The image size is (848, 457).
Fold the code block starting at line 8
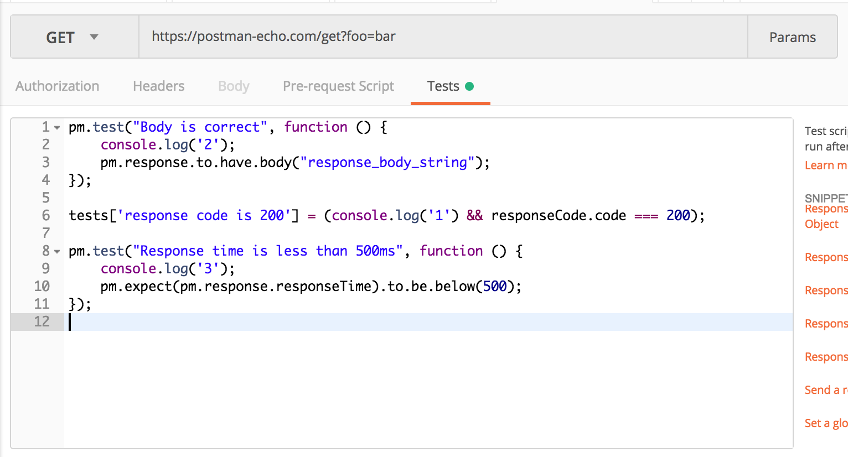pyautogui.click(x=57, y=252)
